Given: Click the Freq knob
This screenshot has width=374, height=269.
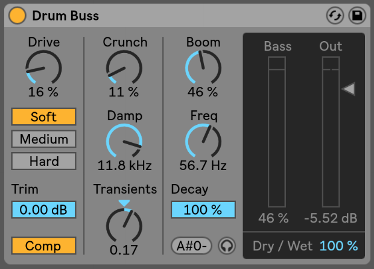Looking at the screenshot, I should coord(203,141).
